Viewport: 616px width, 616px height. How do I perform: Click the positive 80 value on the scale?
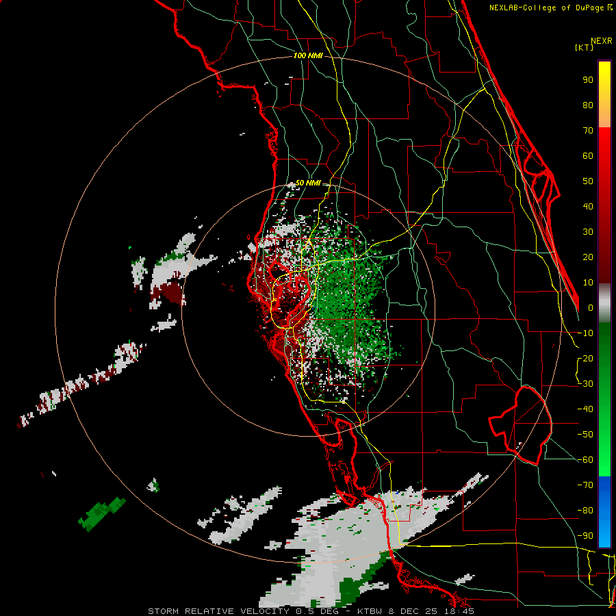[x=588, y=105]
